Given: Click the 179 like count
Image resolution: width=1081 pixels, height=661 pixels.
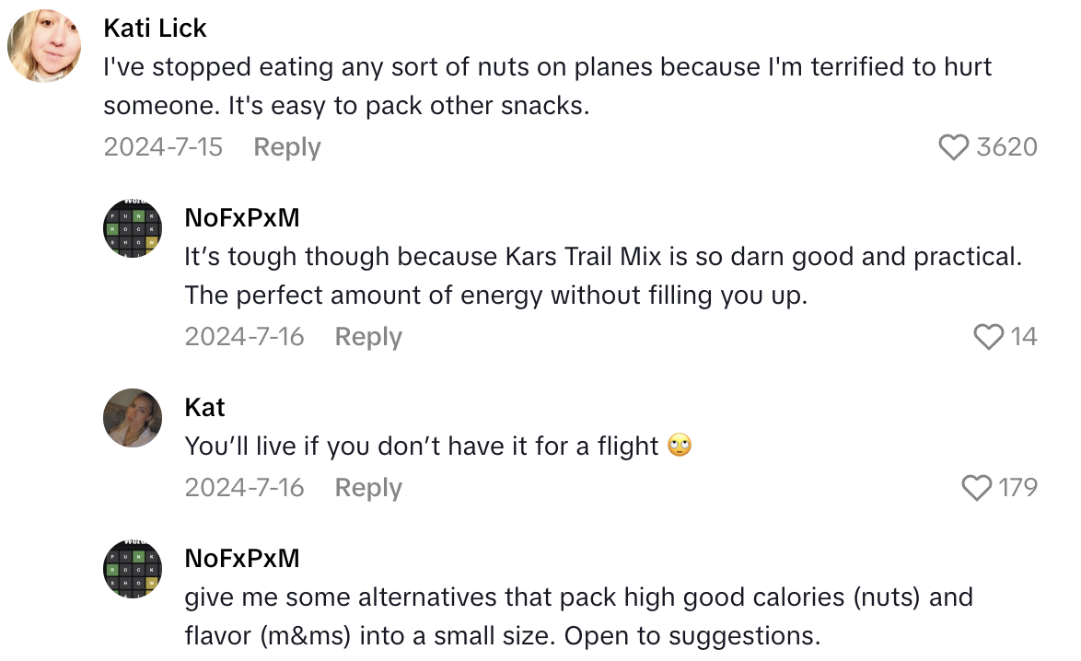Looking at the screenshot, I should point(1020,488).
